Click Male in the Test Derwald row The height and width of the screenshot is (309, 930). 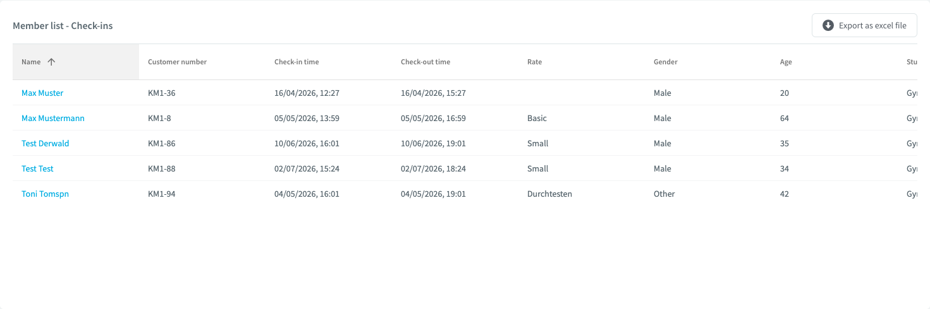pyautogui.click(x=663, y=143)
